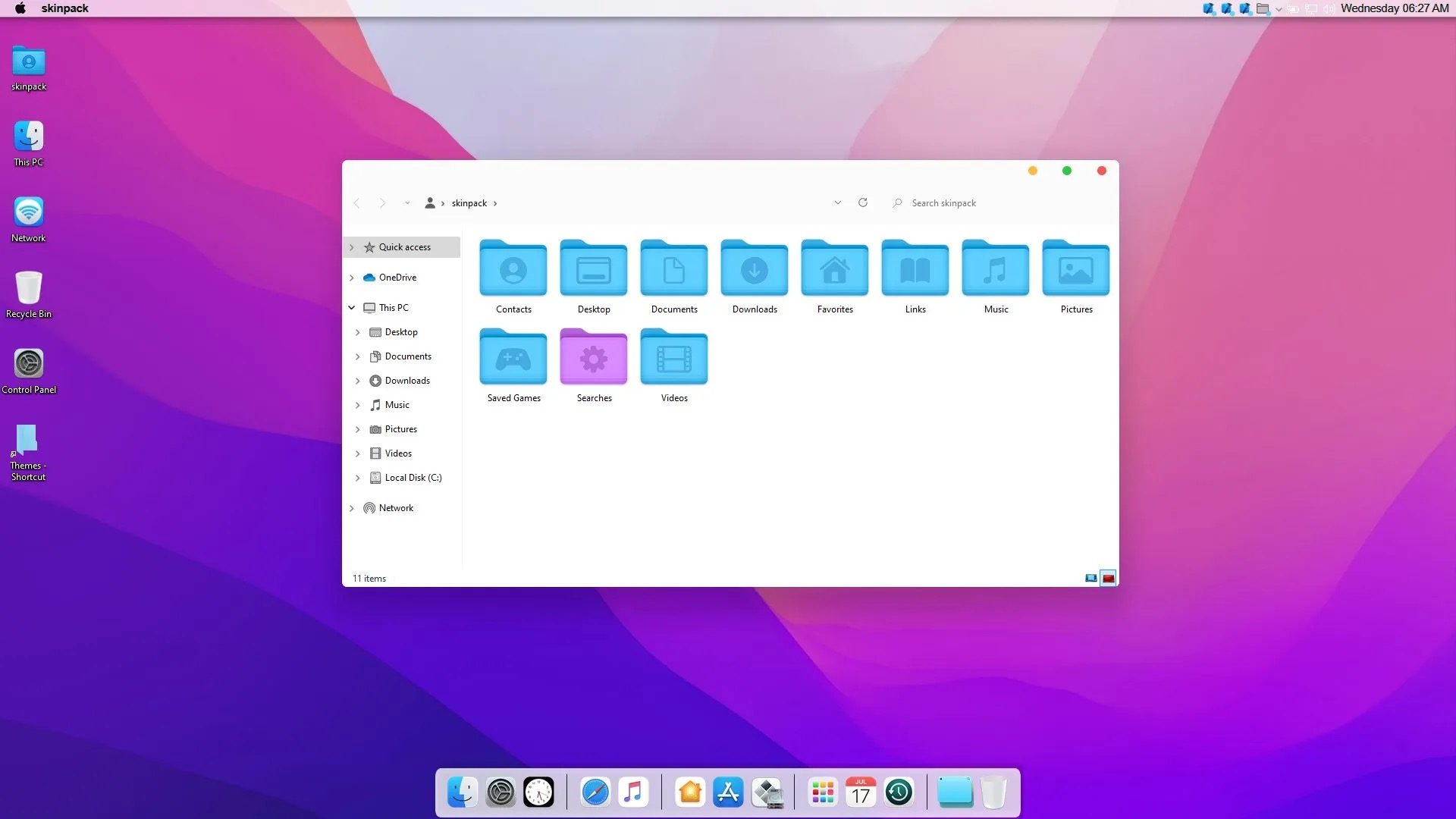Screen dimensions: 1456x819
Task: Click the refresh button in address bar
Action: tap(862, 202)
